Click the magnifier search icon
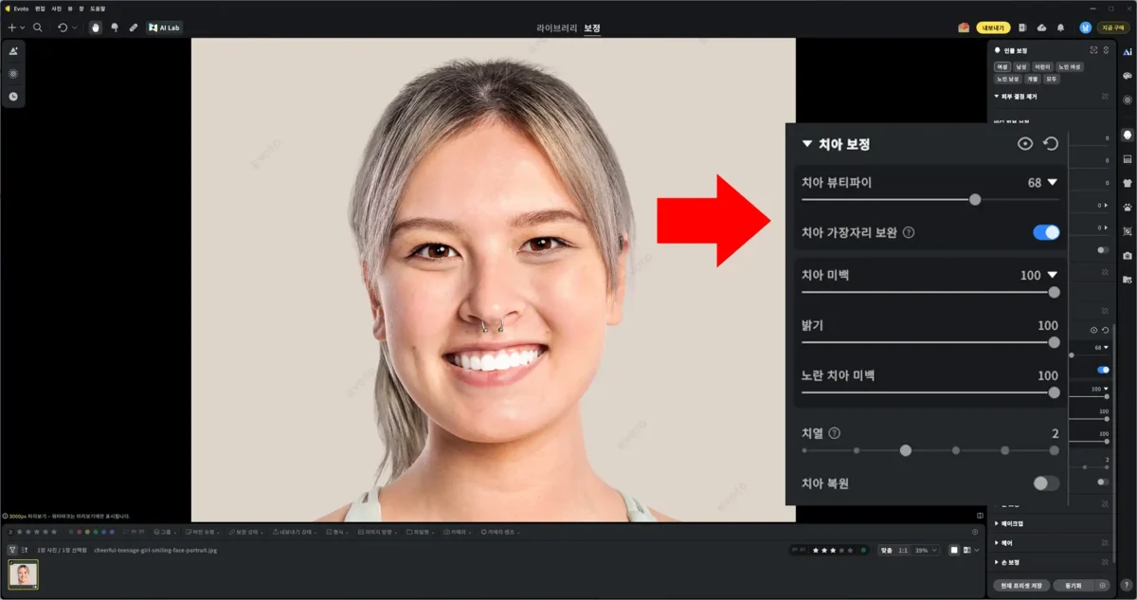 pos(37,27)
